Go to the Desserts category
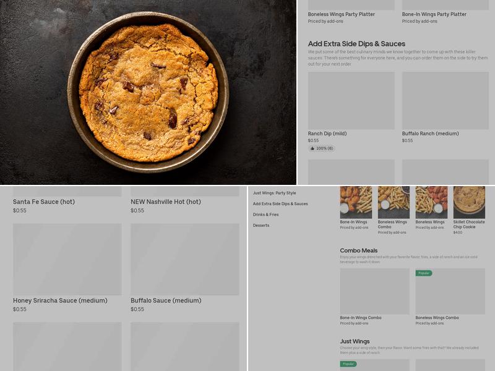495x371 pixels. (261, 225)
